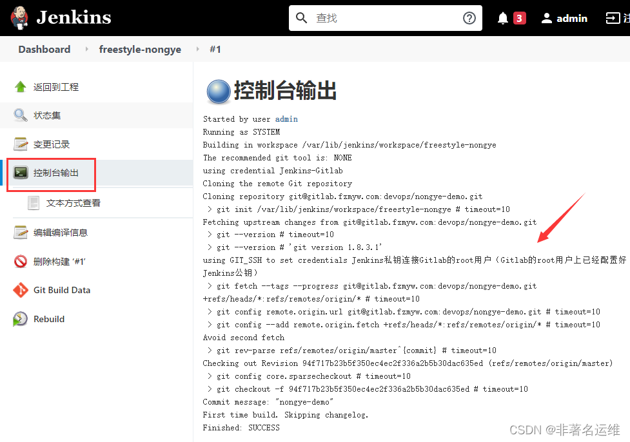Image resolution: width=630 pixels, height=442 pixels.
Task: Click 'using credential Jenkins-Gitlab' line
Action: tap(273, 170)
